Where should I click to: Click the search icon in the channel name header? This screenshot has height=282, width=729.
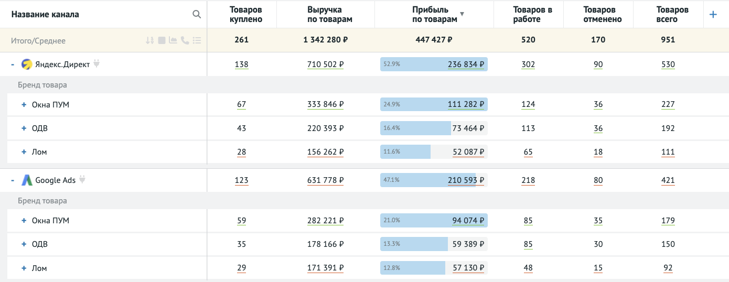pyautogui.click(x=197, y=14)
